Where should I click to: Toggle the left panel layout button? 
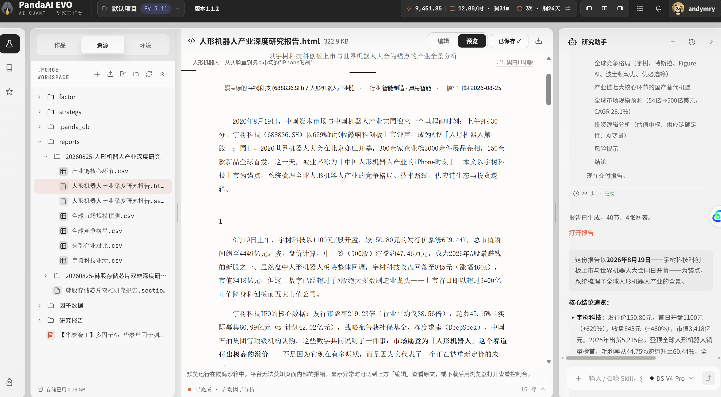click(589, 8)
